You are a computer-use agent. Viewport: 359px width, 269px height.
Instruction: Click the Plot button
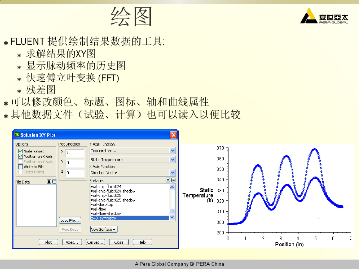[x=48, y=242]
